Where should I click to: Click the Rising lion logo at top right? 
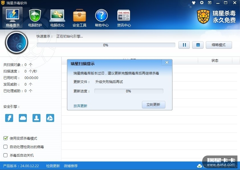203,17
